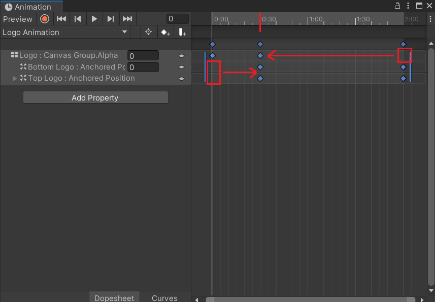Close the Animation window
Screen dimensions: 435x302
click(x=429, y=6)
